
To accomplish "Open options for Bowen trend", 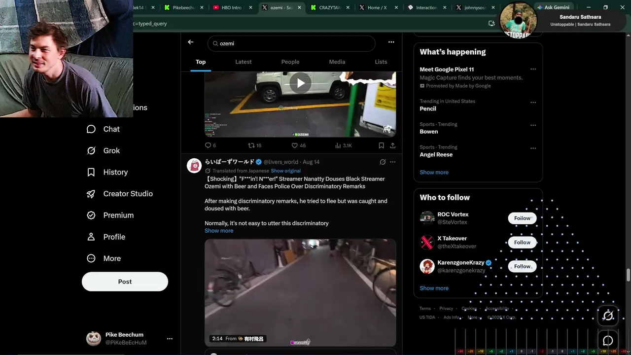I will [533, 125].
